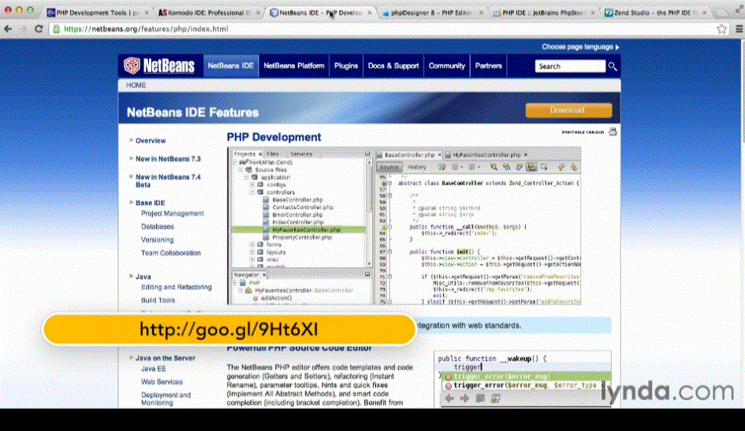The image size is (745, 431).
Task: Click the site Search field
Action: (x=570, y=66)
